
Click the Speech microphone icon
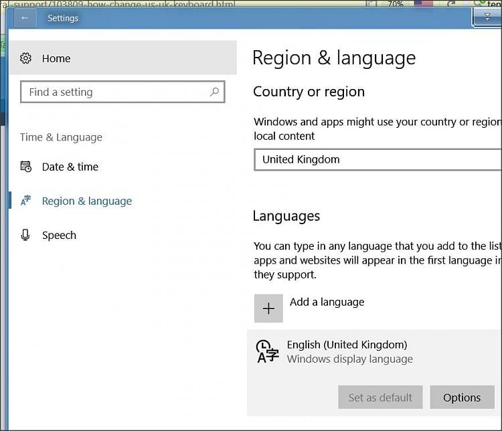point(25,235)
